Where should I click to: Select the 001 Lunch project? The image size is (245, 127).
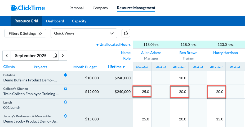click(x=12, y=108)
